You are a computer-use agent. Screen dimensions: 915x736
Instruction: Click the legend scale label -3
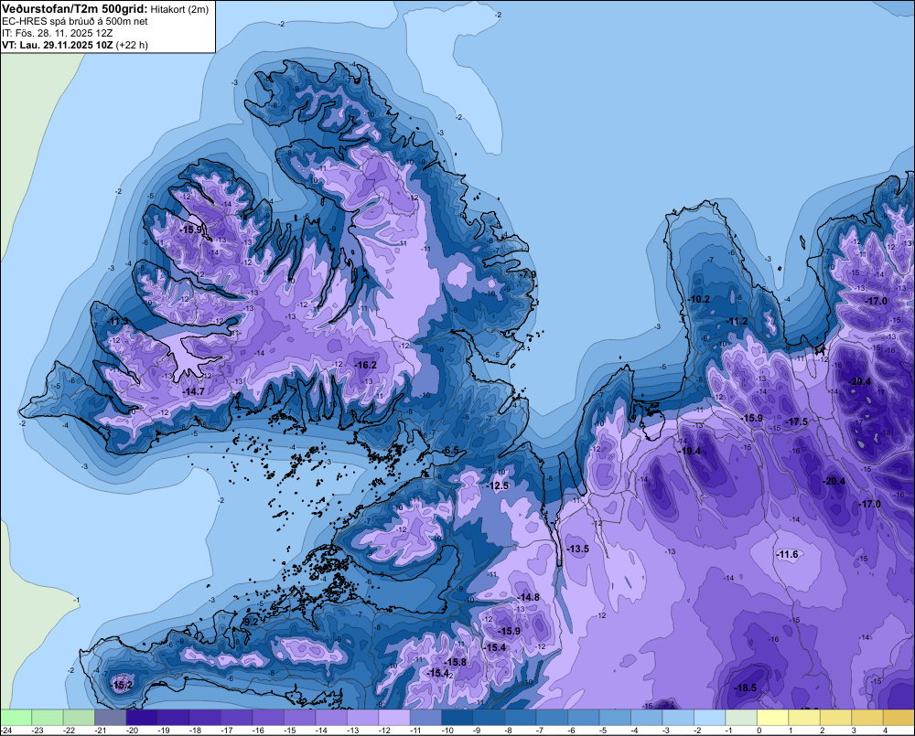[666, 731]
